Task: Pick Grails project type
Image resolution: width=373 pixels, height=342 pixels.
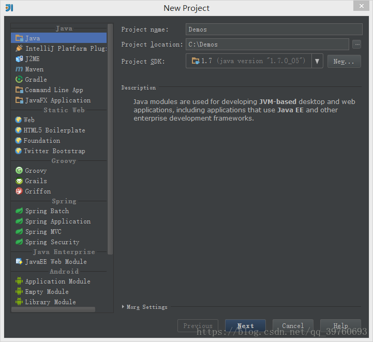Action: point(59,181)
